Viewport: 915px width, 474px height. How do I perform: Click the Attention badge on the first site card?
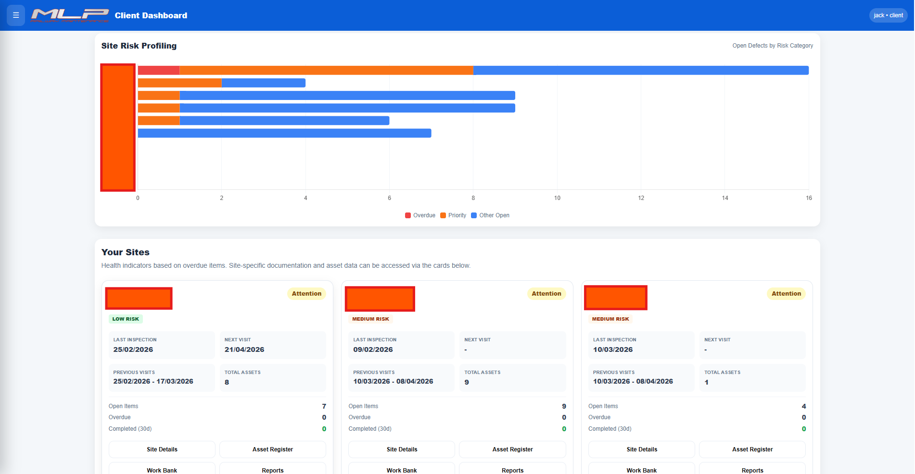point(306,293)
